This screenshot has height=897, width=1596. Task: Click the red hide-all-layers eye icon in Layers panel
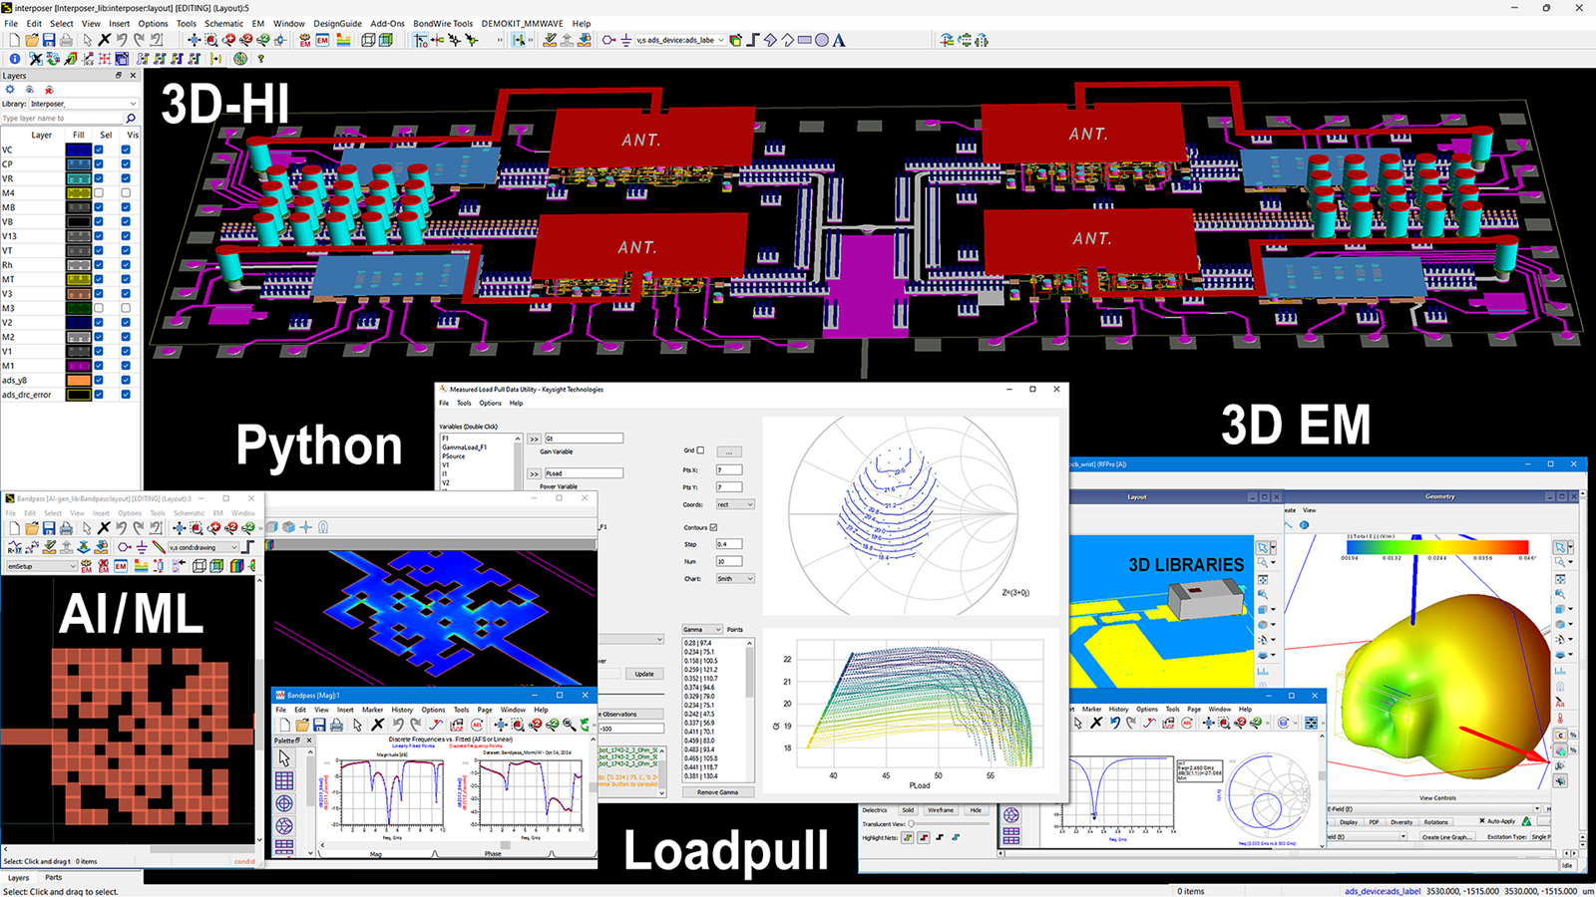pos(49,91)
